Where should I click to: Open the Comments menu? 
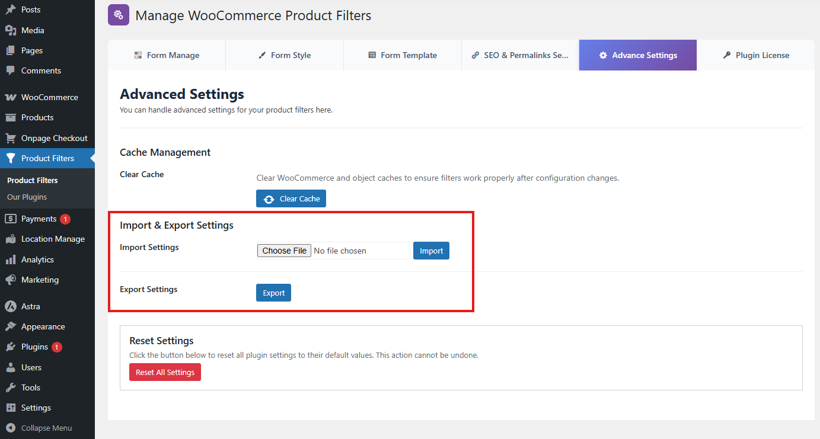pyautogui.click(x=47, y=71)
